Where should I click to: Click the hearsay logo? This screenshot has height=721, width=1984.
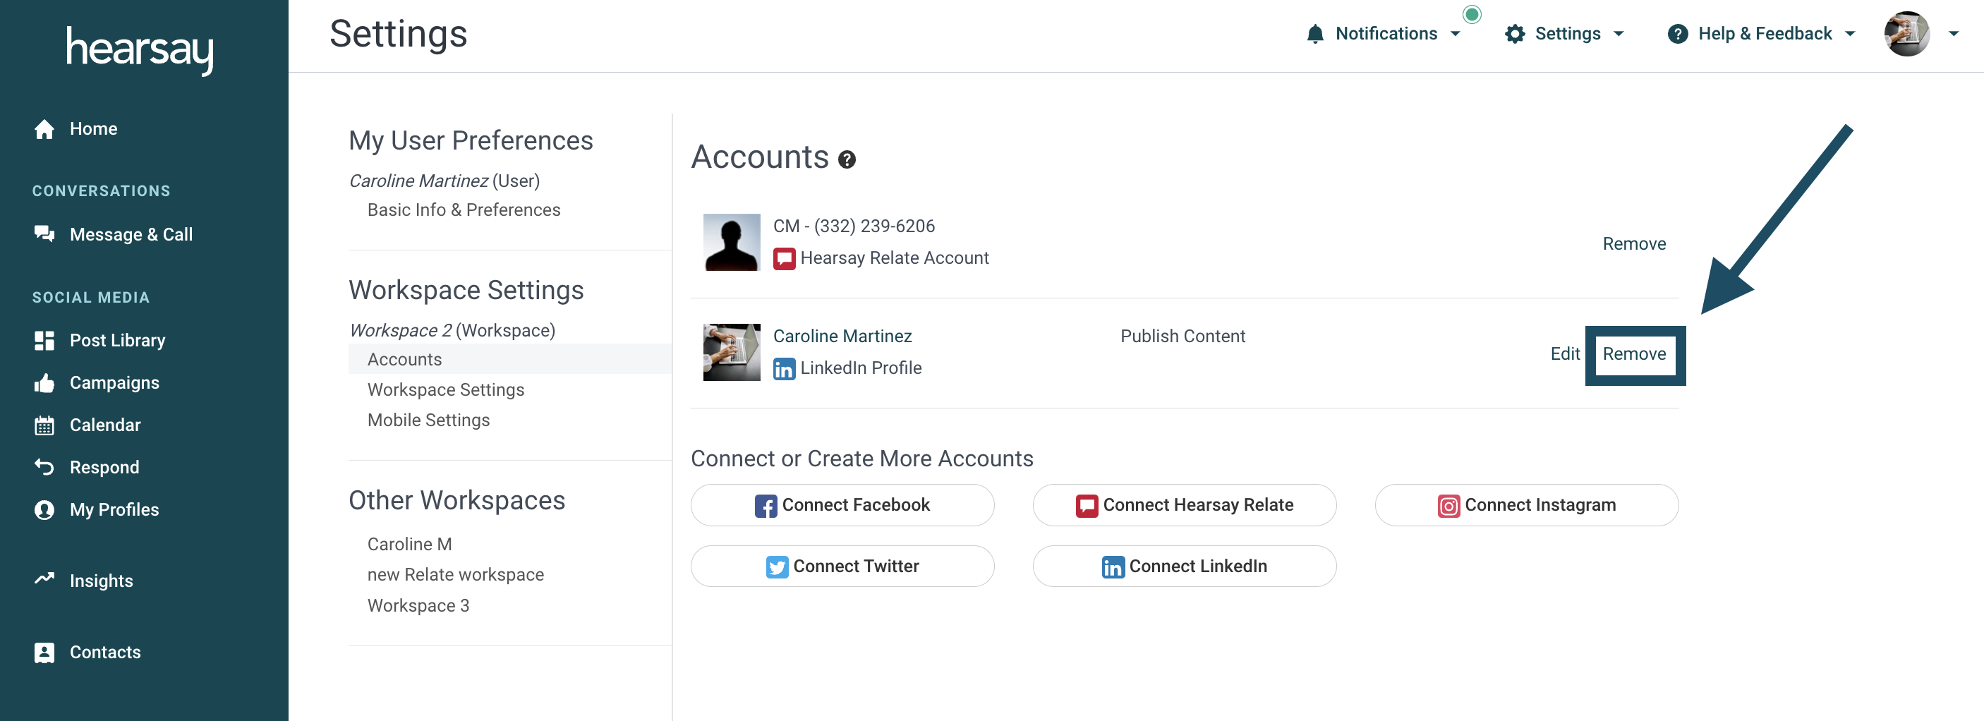click(x=140, y=50)
